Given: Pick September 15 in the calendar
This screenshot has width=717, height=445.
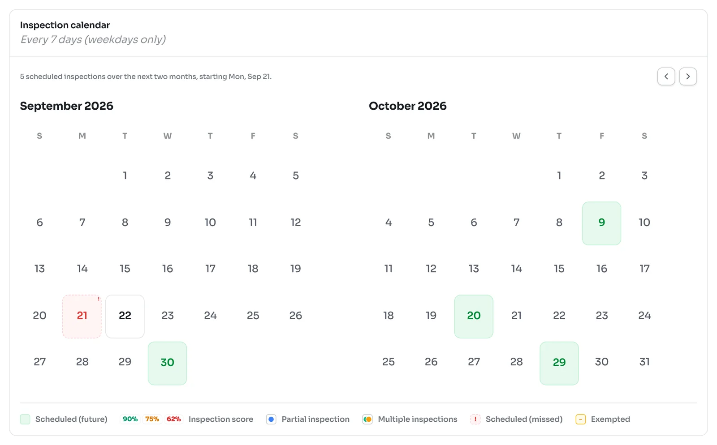Looking at the screenshot, I should [125, 269].
